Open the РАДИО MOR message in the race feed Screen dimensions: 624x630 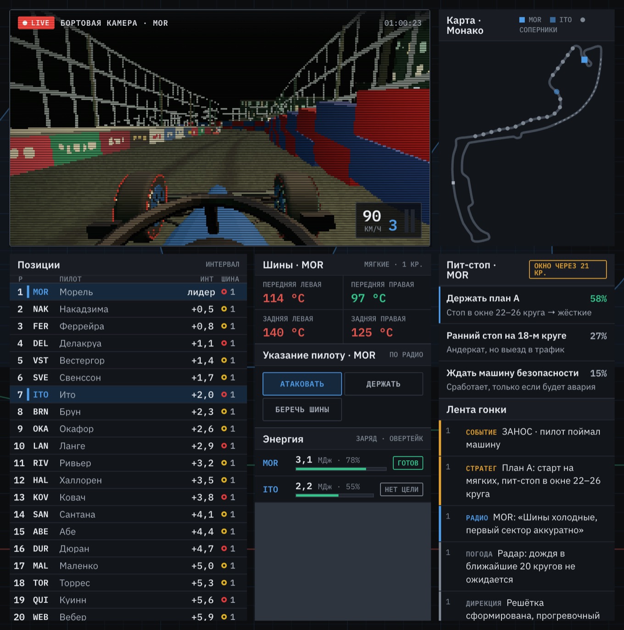click(527, 524)
